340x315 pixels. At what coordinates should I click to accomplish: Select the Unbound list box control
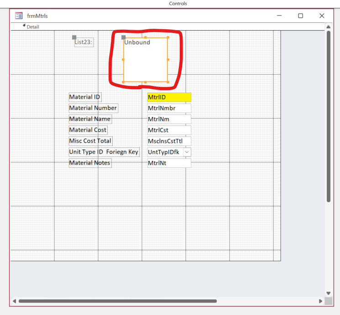tap(146, 60)
